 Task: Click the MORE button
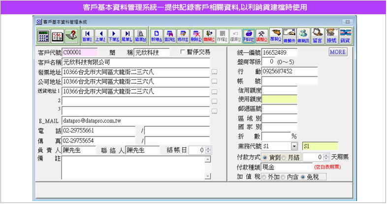(338, 52)
